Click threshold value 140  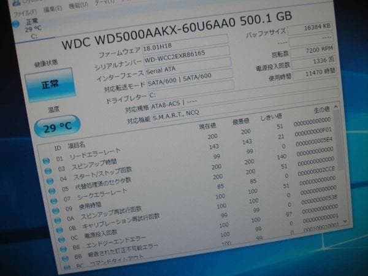point(282,156)
